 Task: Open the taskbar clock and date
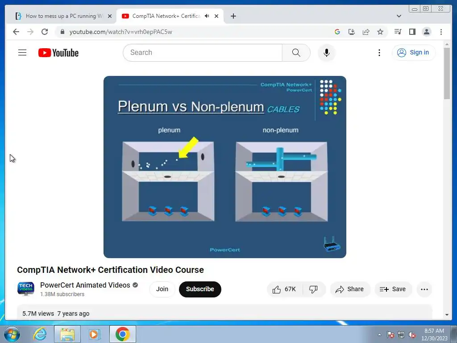click(434, 335)
